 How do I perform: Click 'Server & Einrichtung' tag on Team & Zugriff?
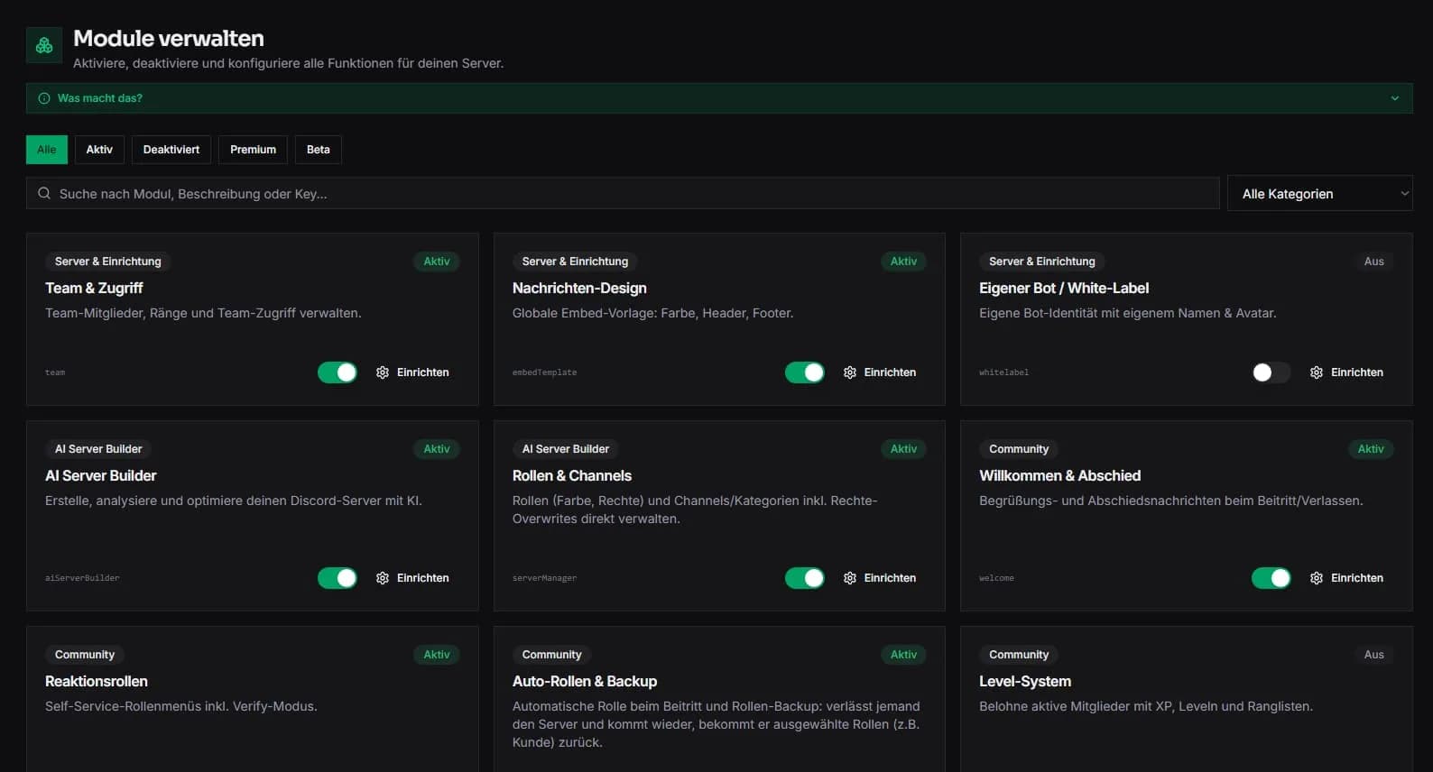point(108,262)
